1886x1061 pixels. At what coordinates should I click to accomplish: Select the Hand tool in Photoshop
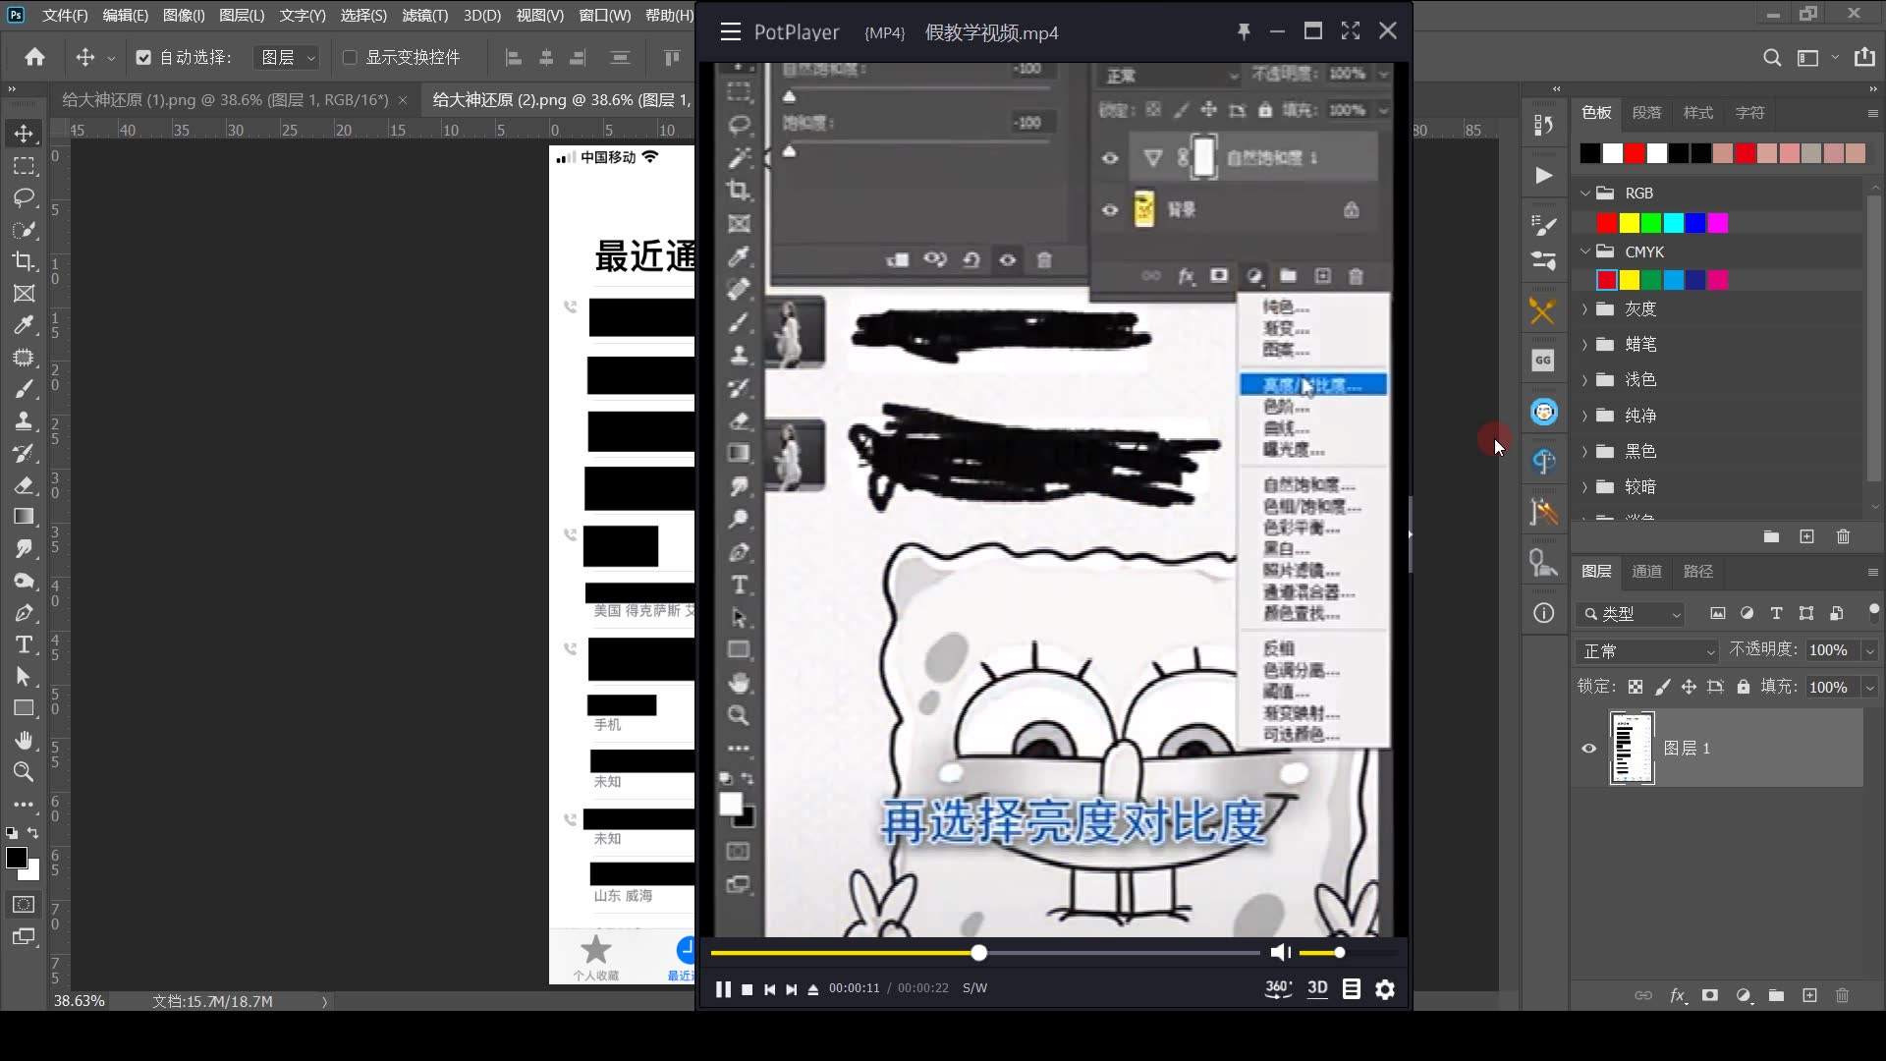click(x=24, y=740)
